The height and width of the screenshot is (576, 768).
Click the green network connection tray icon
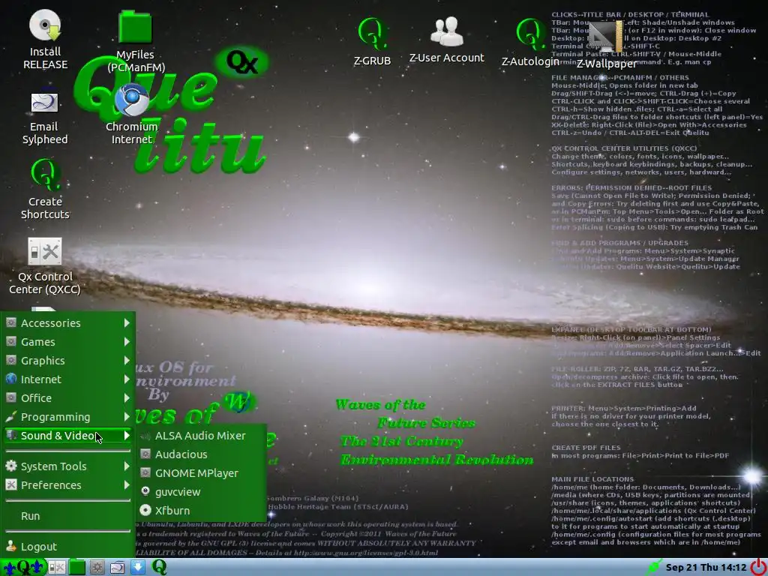(654, 567)
